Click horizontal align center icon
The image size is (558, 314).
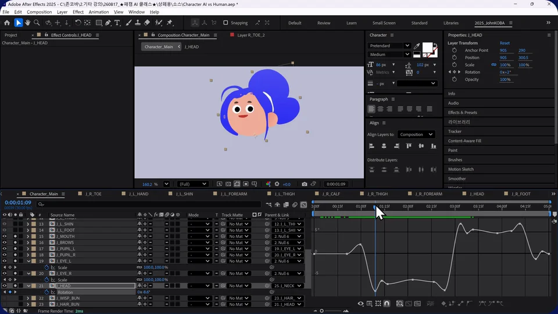pyautogui.click(x=384, y=146)
